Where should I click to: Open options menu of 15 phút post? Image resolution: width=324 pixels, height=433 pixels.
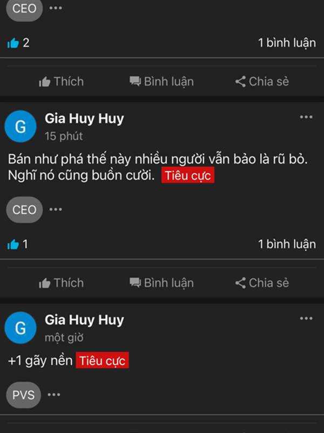[306, 117]
